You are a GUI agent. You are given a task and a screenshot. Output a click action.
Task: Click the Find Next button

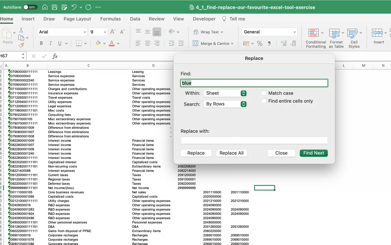(x=313, y=153)
